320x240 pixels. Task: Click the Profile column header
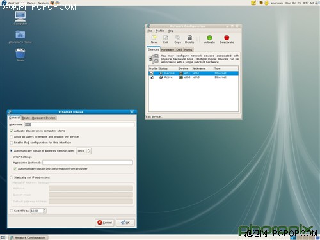(x=153, y=68)
